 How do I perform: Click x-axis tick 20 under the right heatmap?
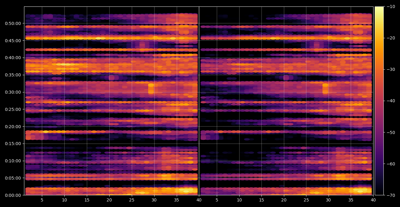coord(284,200)
